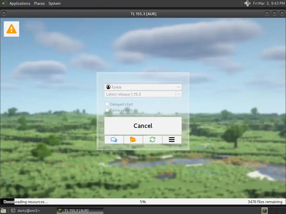
Task: Click the orange warning triangle icon
Action: tap(11, 29)
